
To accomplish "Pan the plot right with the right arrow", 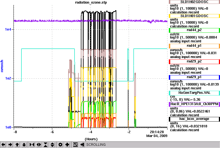I will pyautogui.click(x=10, y=145).
